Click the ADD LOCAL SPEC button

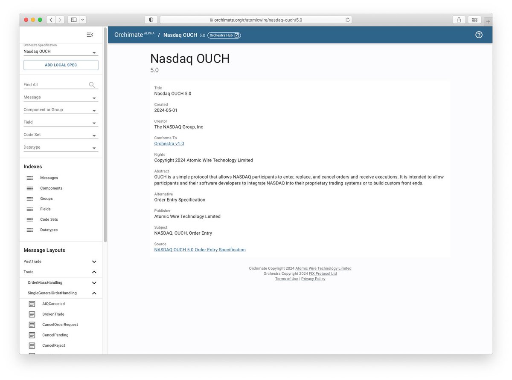tap(61, 65)
